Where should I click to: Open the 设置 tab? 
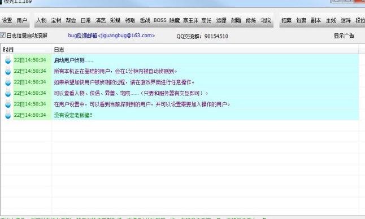point(7,20)
